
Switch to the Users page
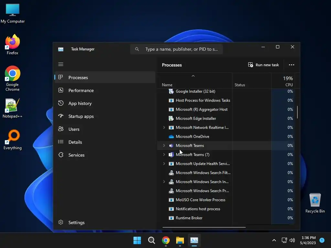coord(105,129)
